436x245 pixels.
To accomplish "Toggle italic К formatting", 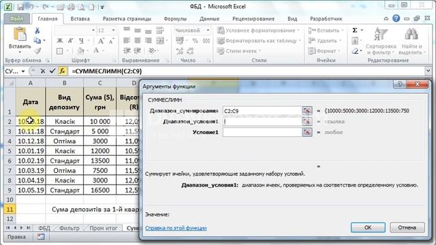I will 70,41.
